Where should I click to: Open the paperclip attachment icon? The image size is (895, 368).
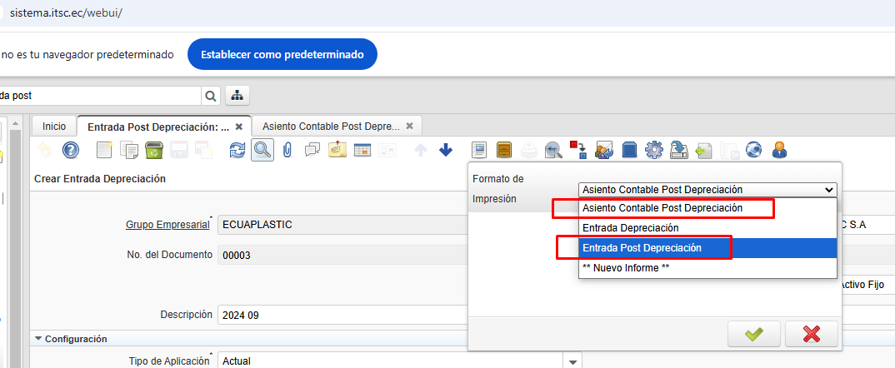tap(287, 150)
